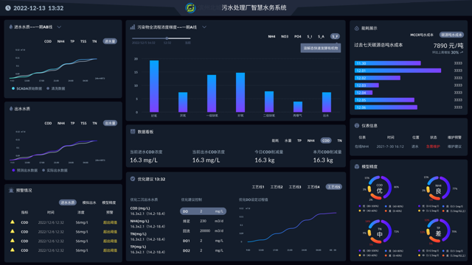
Task: Click the 12.01 cost bar
Action: [x=398, y=71]
